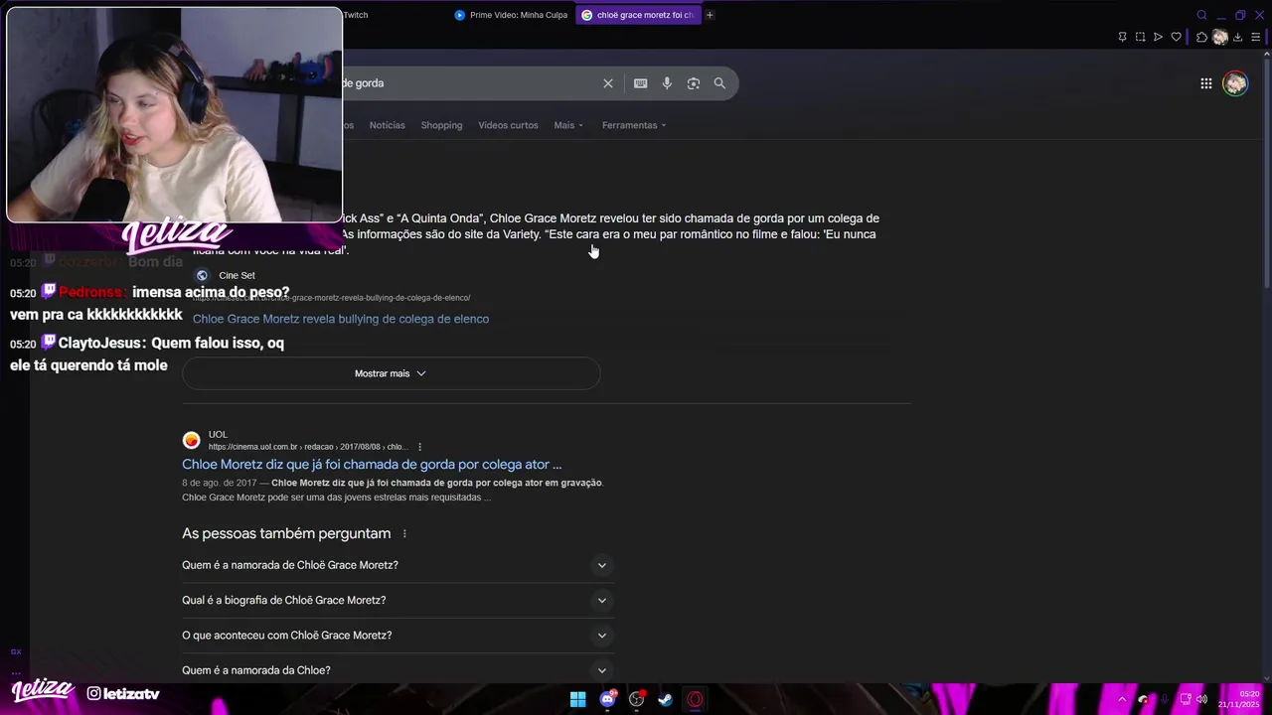The image size is (1272, 715).
Task: Clear the Google search box with X
Action: [x=608, y=83]
